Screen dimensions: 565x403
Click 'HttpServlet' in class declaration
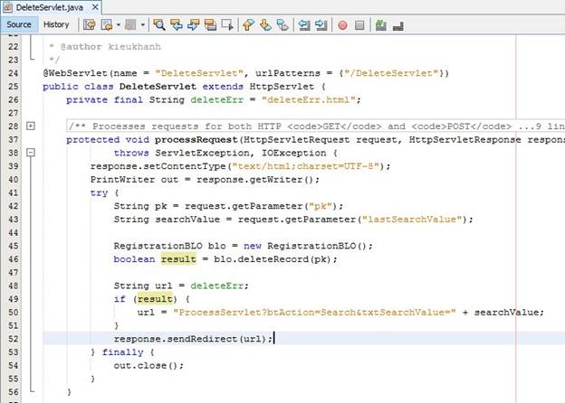(282, 86)
